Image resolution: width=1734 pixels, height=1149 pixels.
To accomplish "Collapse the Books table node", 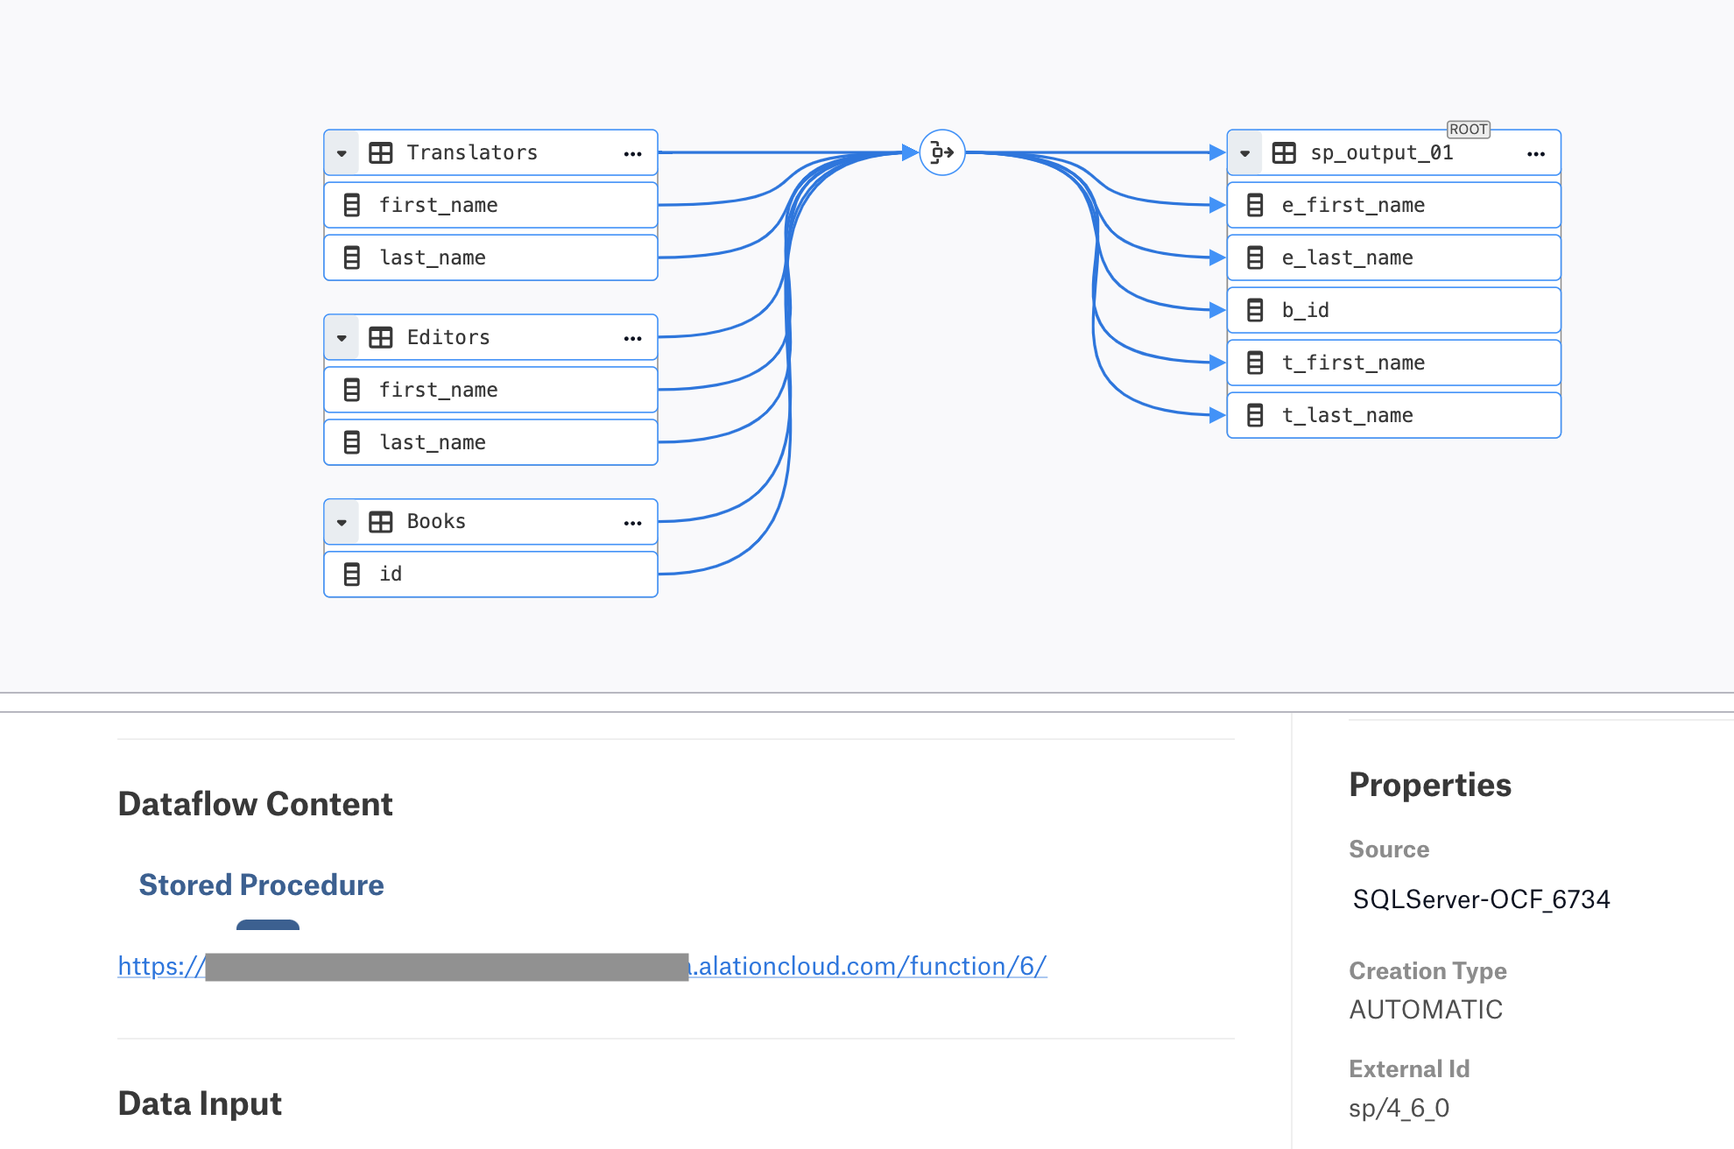I will pyautogui.click(x=342, y=523).
